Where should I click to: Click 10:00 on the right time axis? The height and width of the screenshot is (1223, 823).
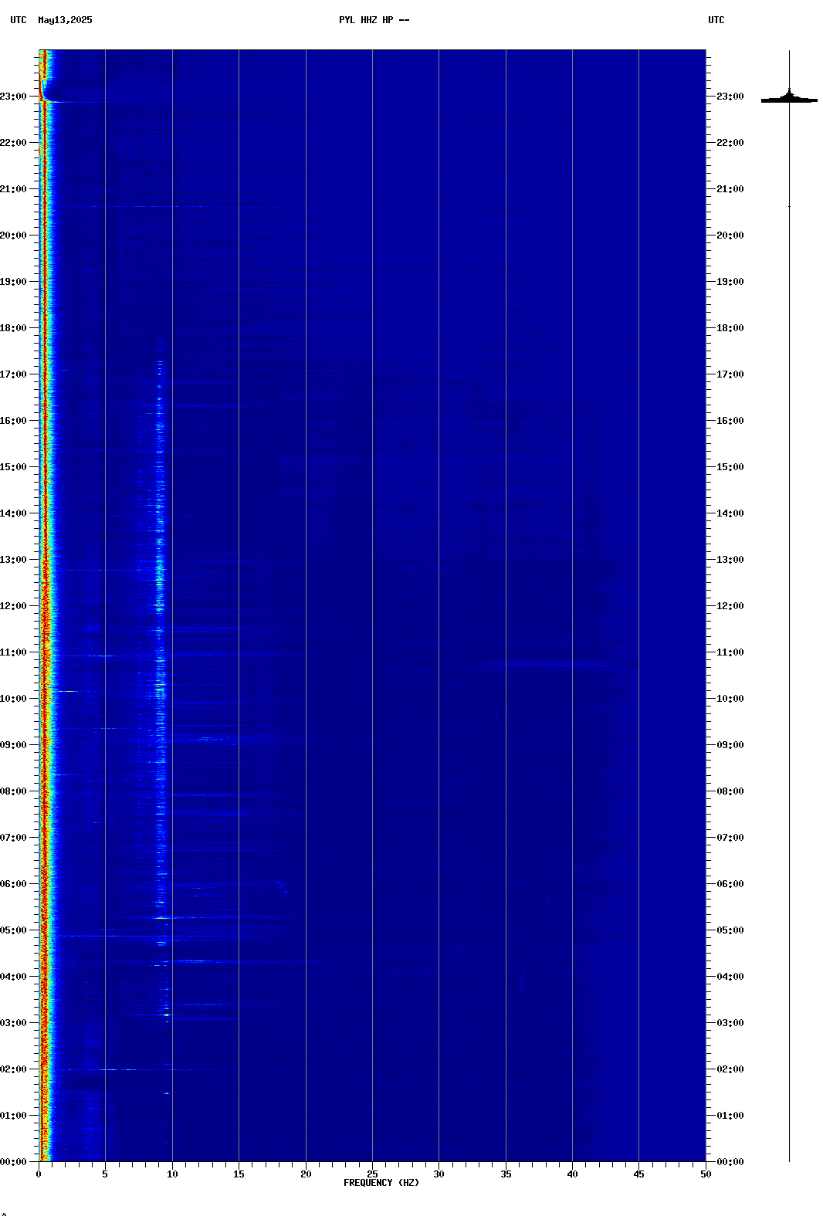pos(730,699)
